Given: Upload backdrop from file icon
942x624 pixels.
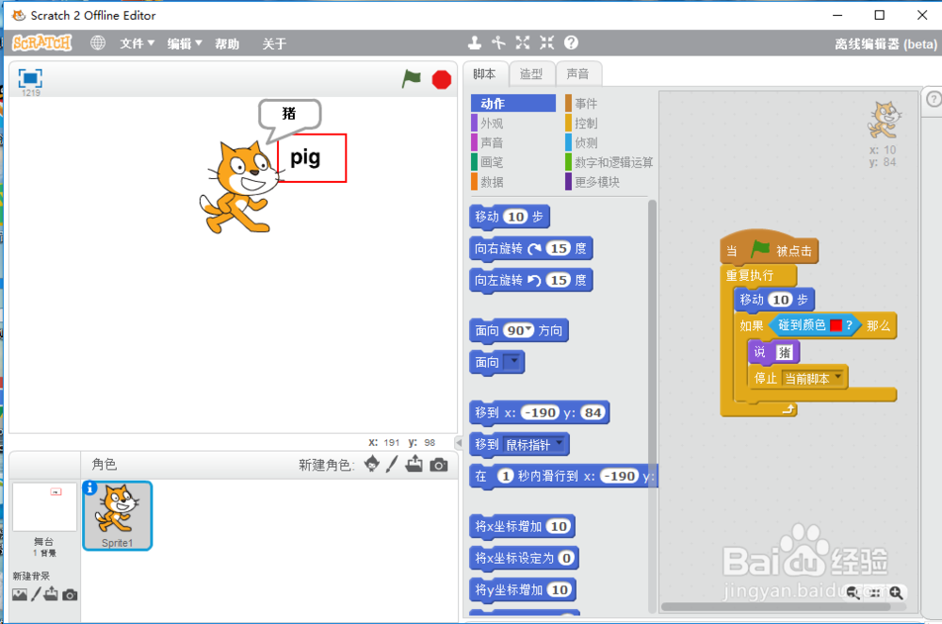Looking at the screenshot, I should click(51, 595).
